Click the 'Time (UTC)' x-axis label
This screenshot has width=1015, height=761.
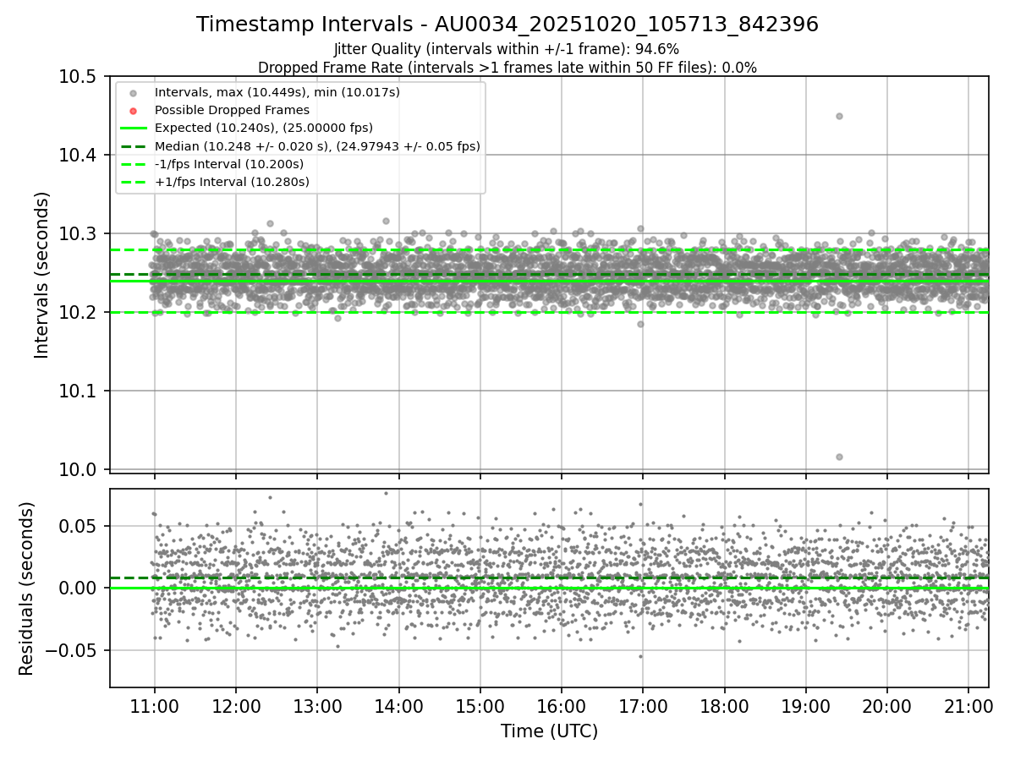pyautogui.click(x=549, y=731)
